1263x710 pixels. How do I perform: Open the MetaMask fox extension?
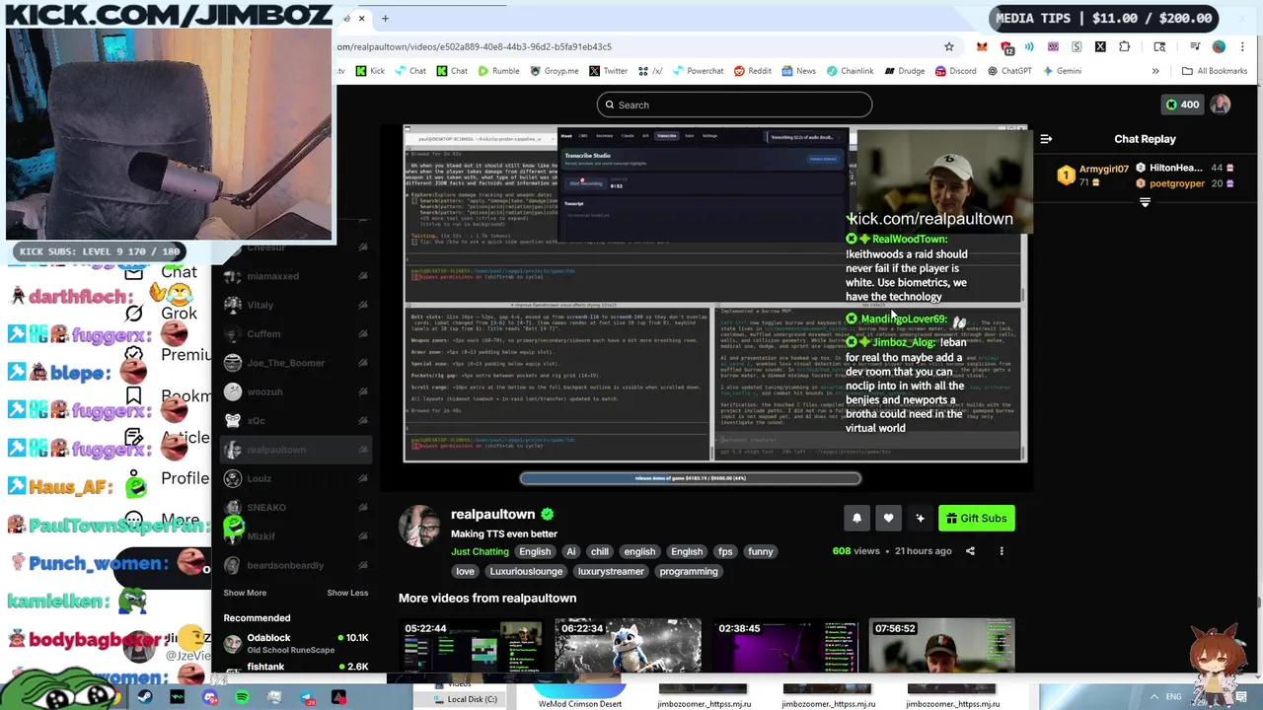982,46
